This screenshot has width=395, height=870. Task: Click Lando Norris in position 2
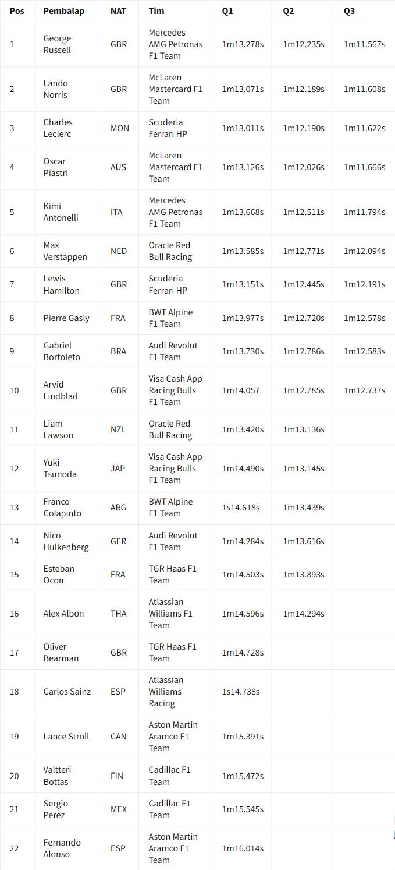point(55,89)
